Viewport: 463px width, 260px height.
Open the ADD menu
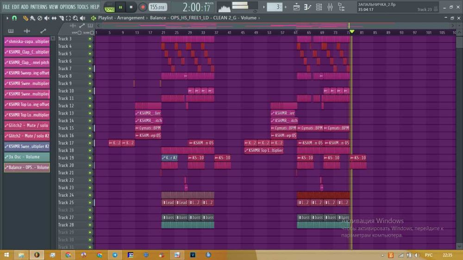tap(25, 6)
